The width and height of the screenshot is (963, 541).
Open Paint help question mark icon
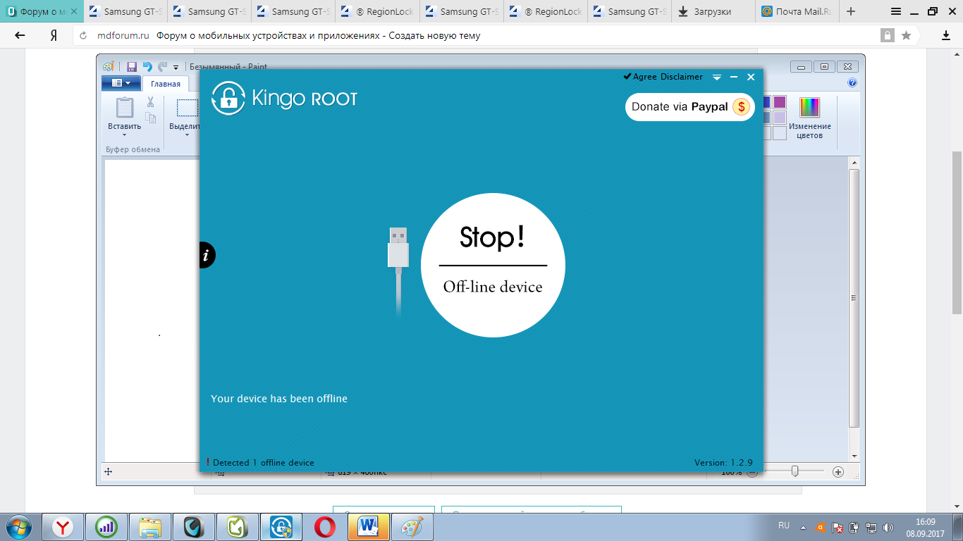tap(852, 83)
